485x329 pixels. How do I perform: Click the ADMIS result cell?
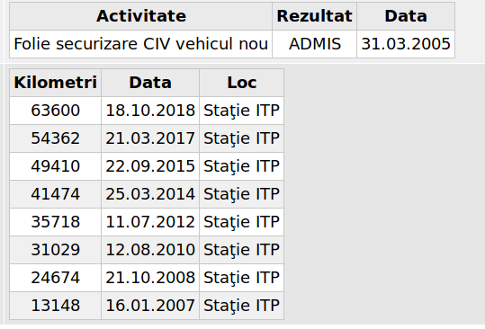pyautogui.click(x=314, y=44)
